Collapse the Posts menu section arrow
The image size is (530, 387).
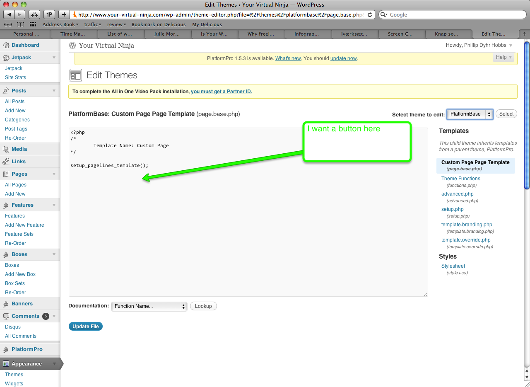tap(54, 91)
